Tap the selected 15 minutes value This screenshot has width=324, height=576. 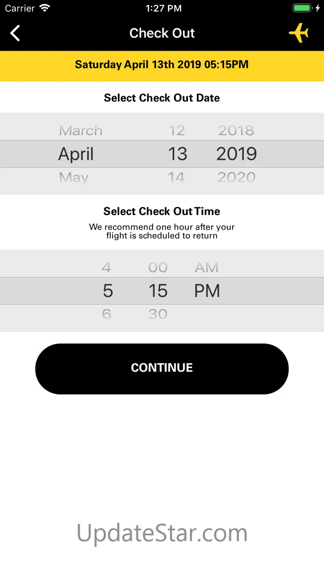[x=158, y=291]
